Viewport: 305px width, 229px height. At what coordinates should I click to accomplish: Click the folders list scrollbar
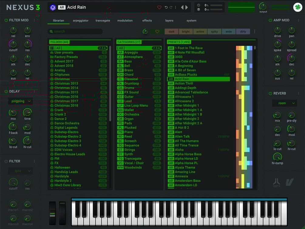point(110,83)
